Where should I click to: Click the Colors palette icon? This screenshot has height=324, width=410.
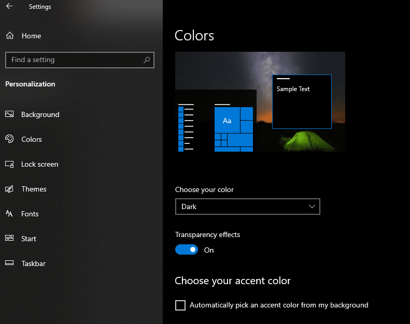click(x=9, y=139)
